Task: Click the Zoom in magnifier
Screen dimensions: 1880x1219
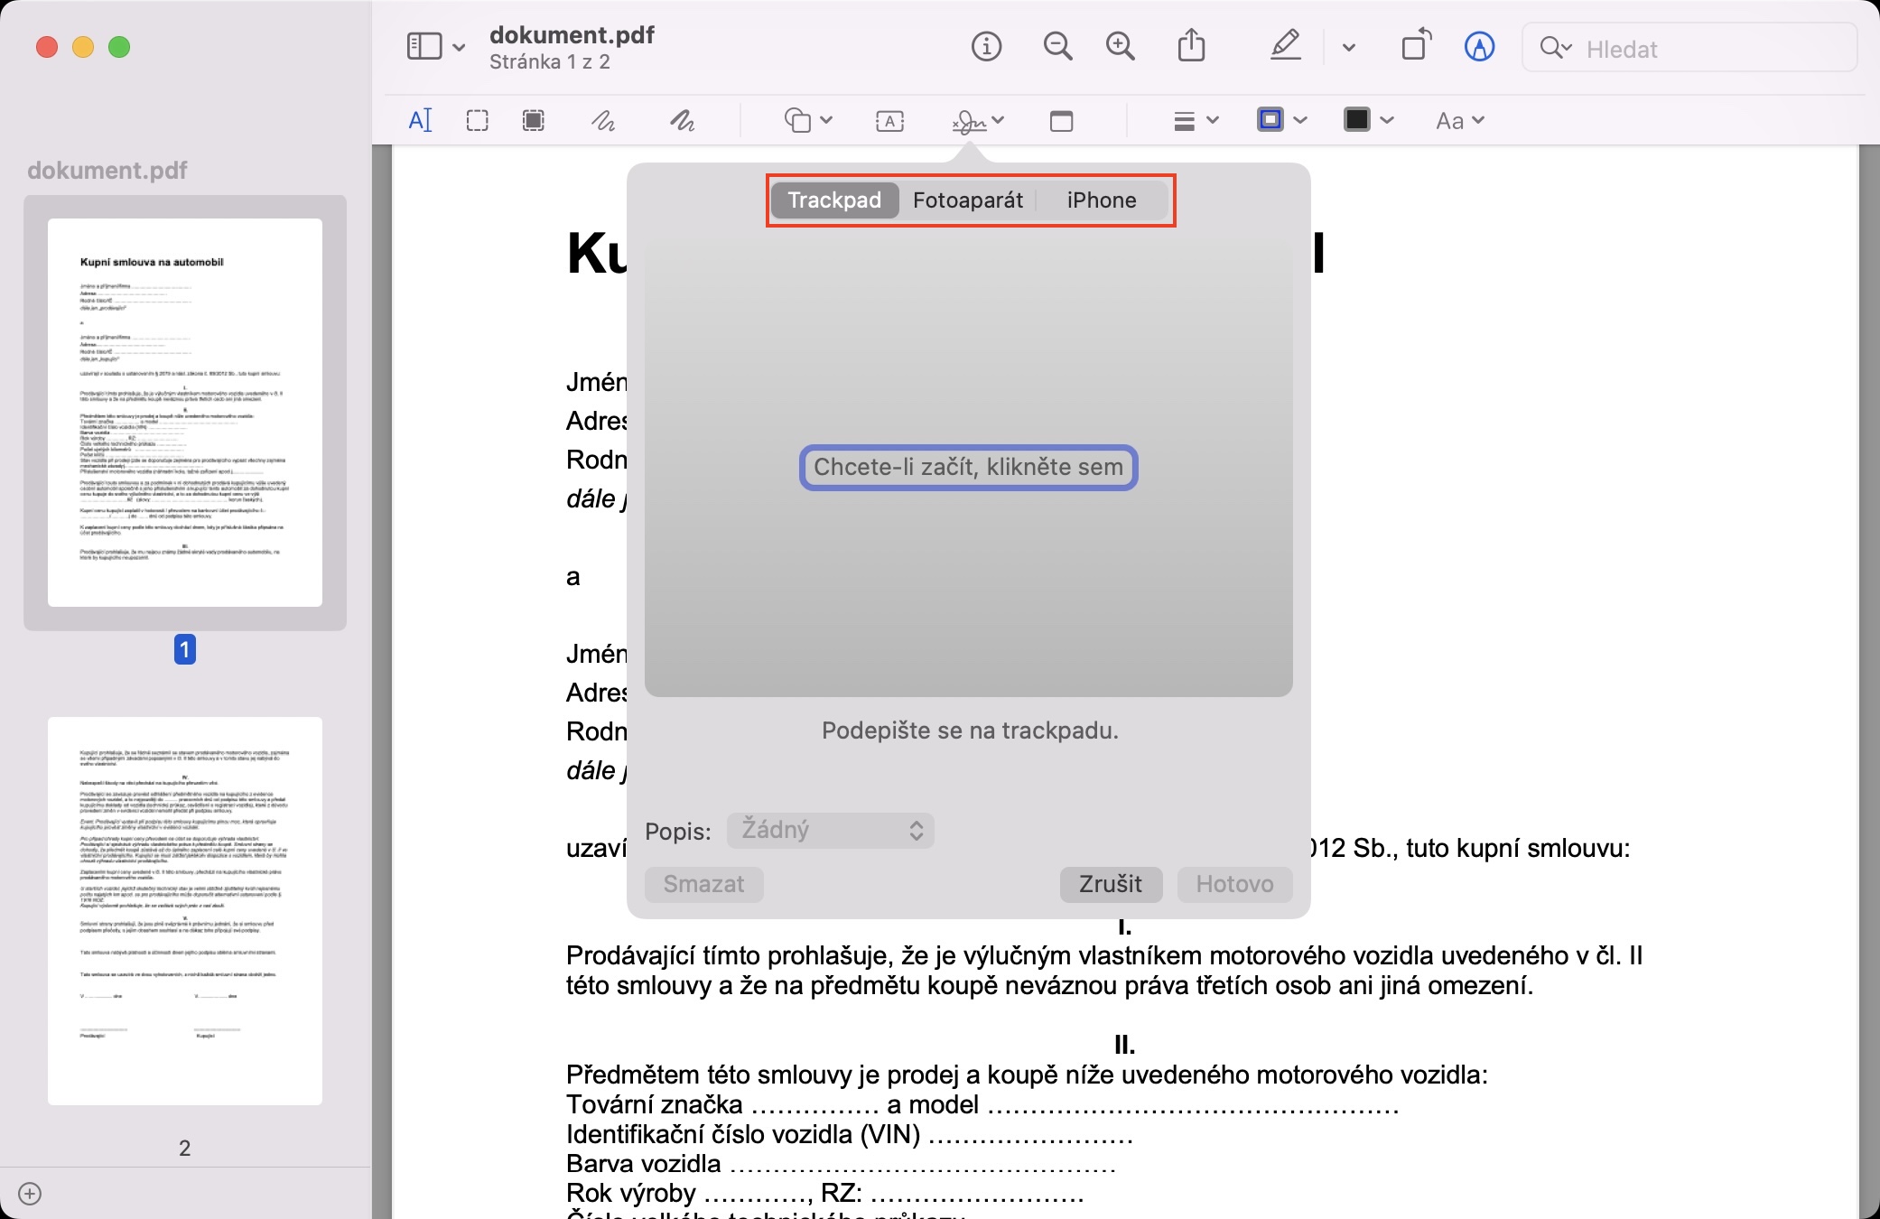Action: tap(1120, 46)
